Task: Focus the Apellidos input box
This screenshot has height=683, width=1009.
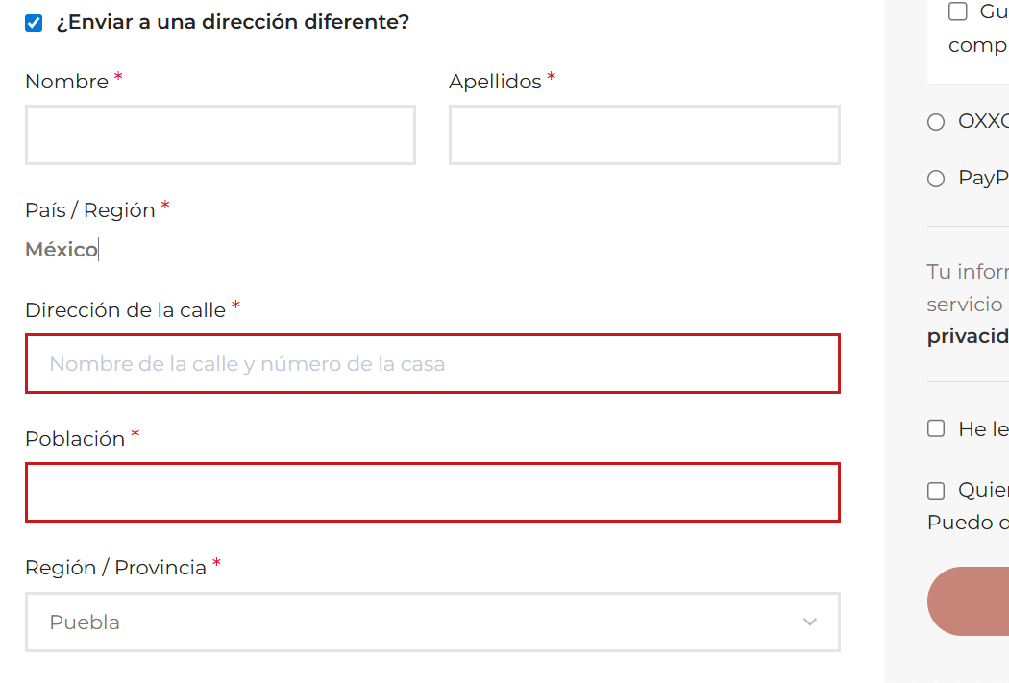Action: (644, 135)
